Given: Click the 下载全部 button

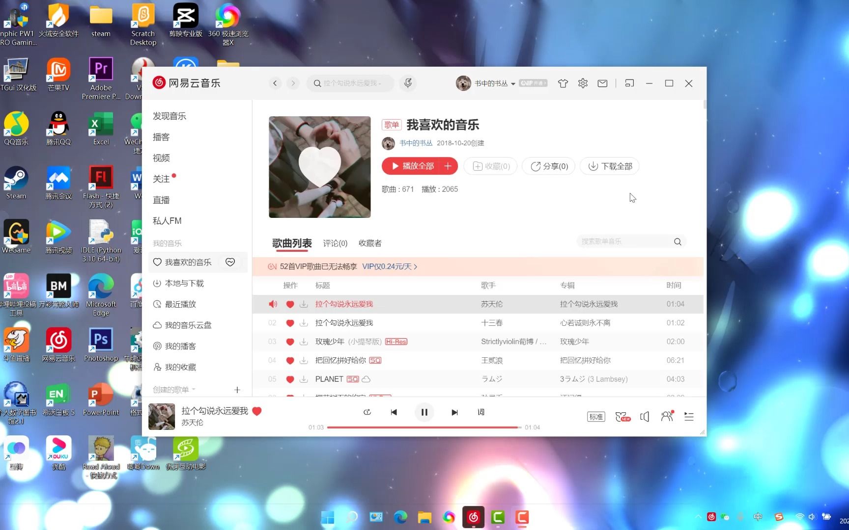Looking at the screenshot, I should click(x=610, y=166).
